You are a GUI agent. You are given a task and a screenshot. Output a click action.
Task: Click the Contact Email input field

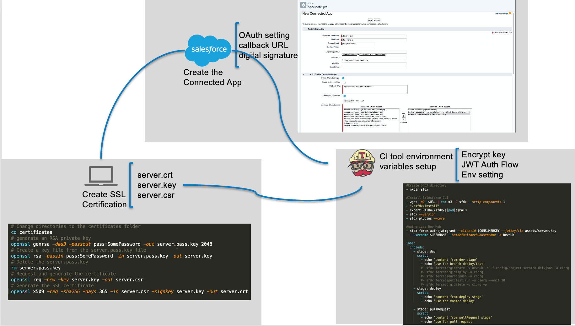(x=358, y=44)
